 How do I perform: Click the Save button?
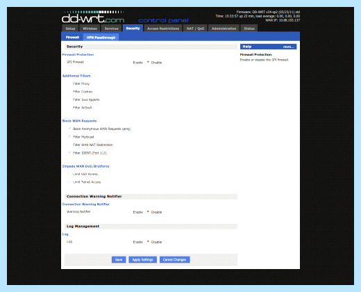coord(119,259)
